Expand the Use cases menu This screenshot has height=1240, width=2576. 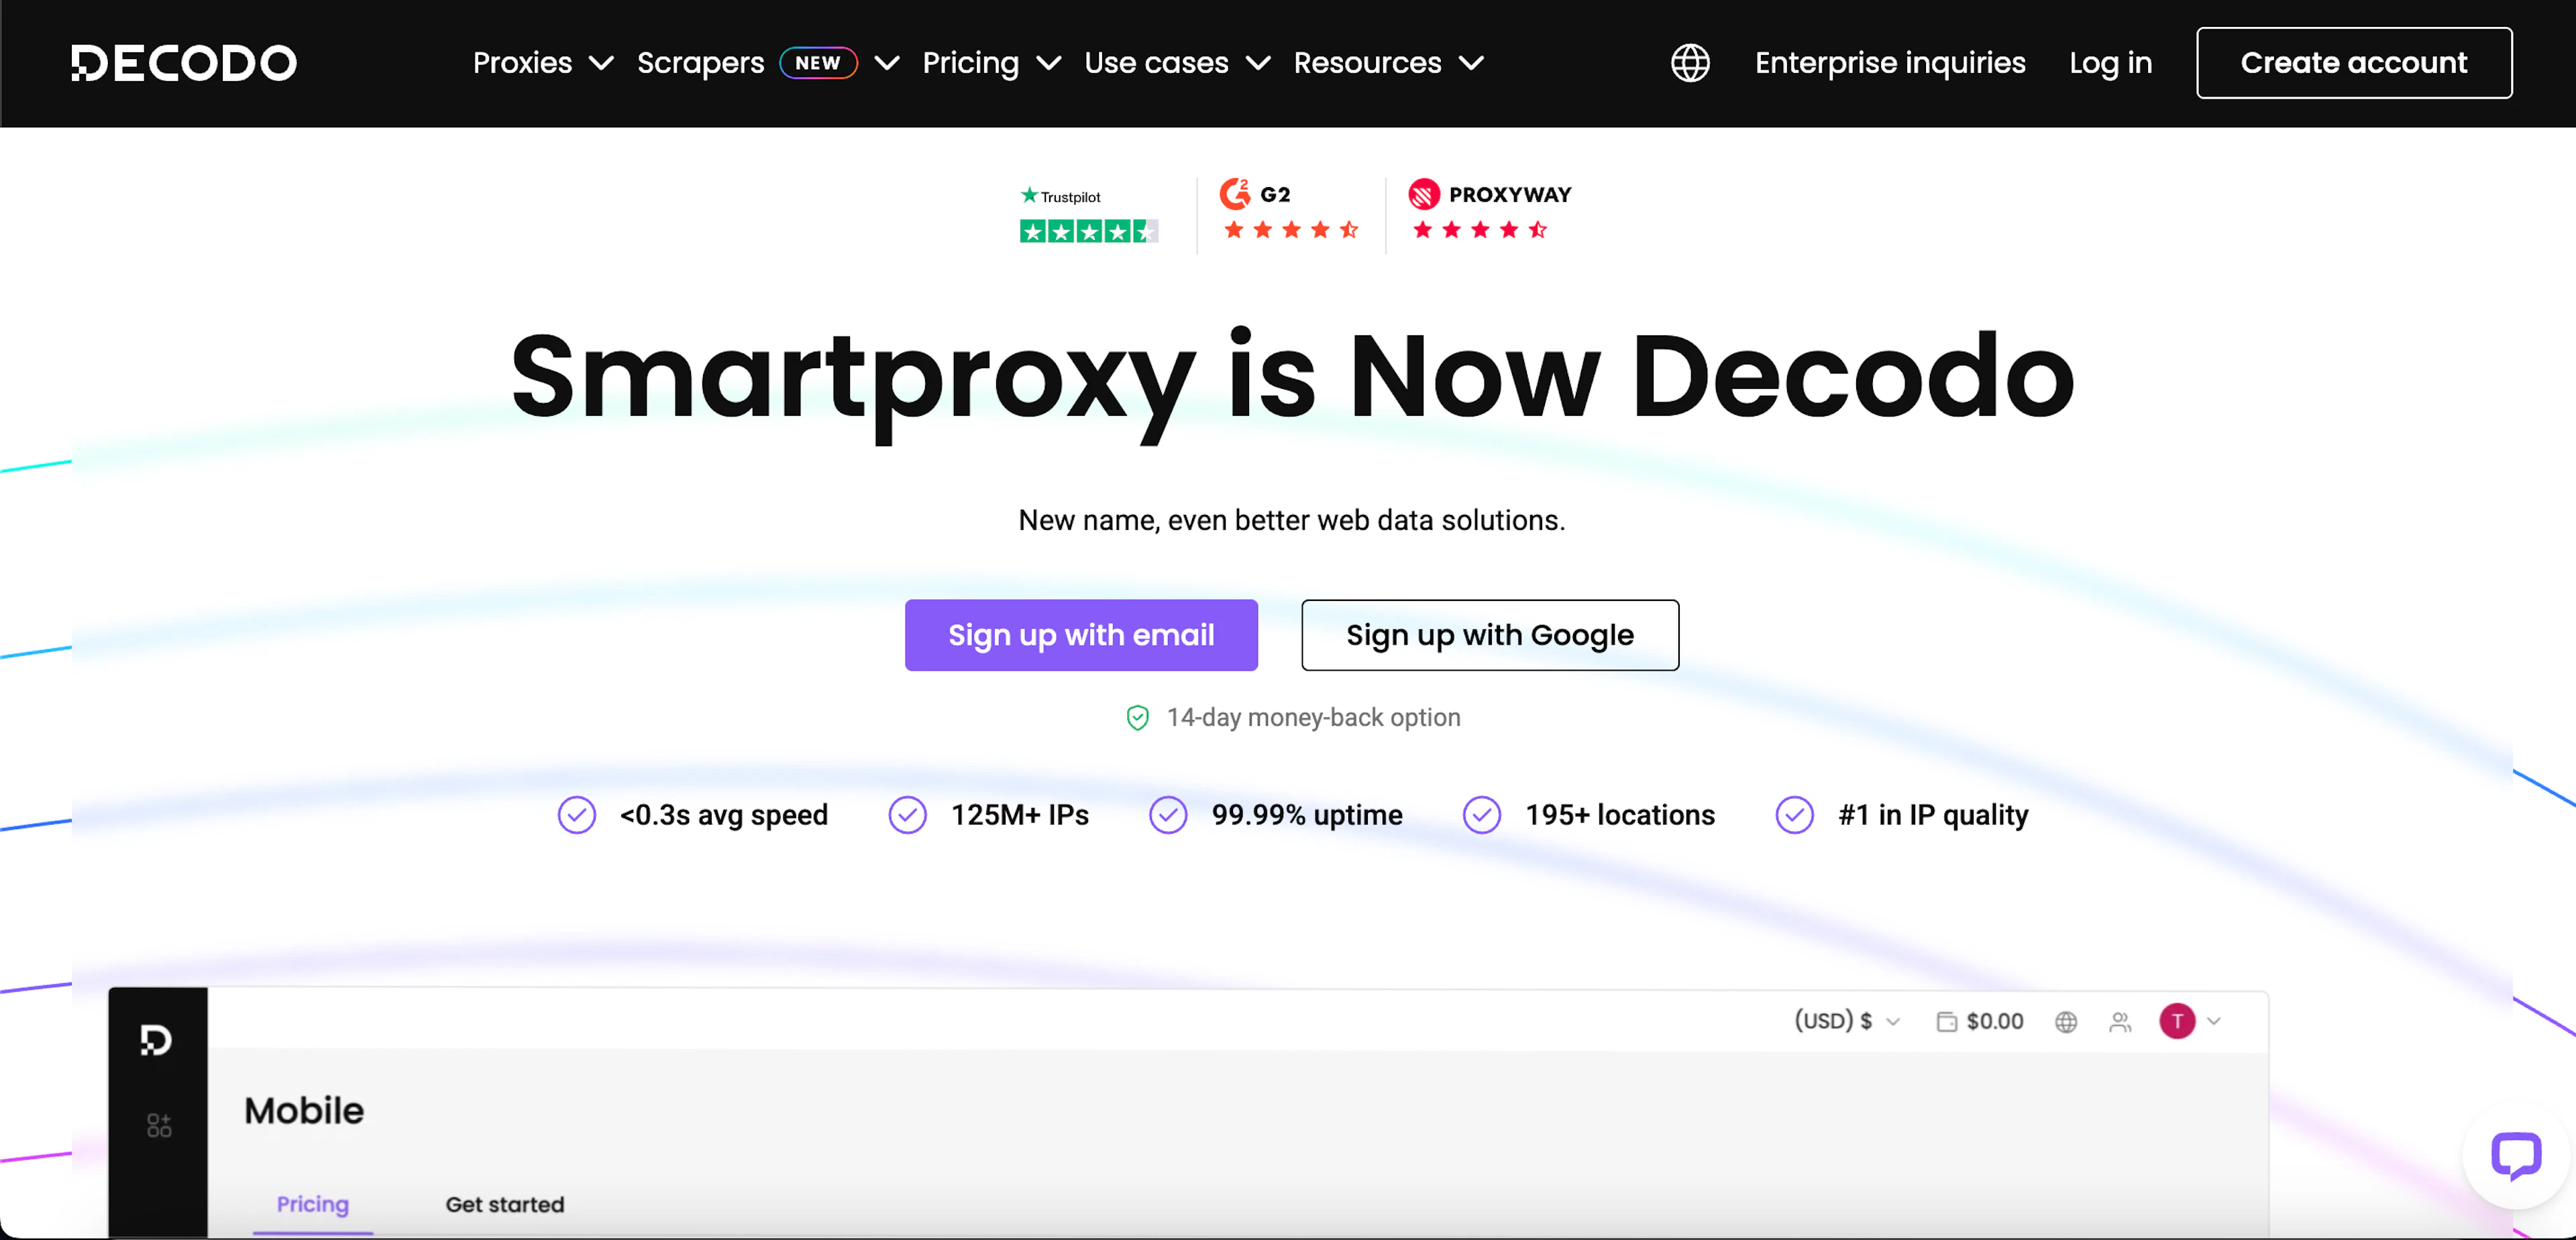pos(1177,63)
